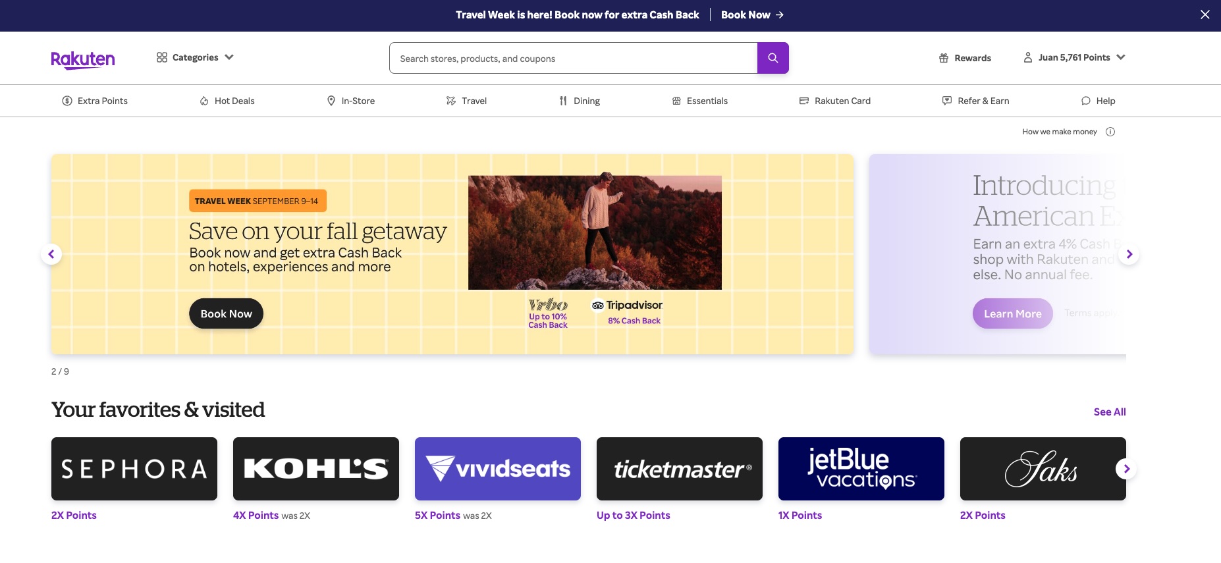Expand the Juan 5,761 Points account chevron
The image size is (1221, 563).
[1121, 57]
